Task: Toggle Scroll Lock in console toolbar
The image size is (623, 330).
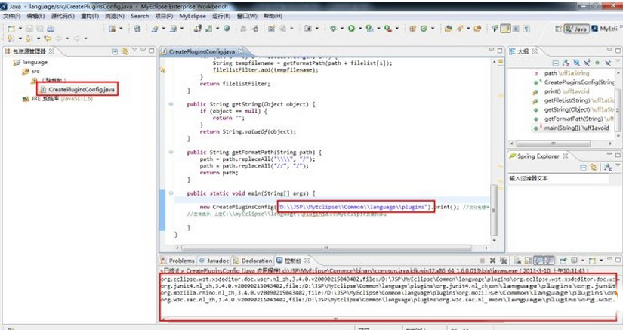Action: tap(528, 261)
